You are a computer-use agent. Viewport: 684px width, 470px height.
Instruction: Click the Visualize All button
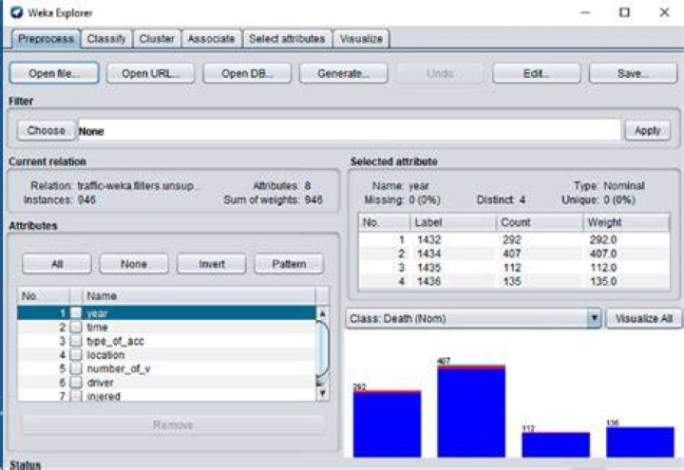coord(643,319)
